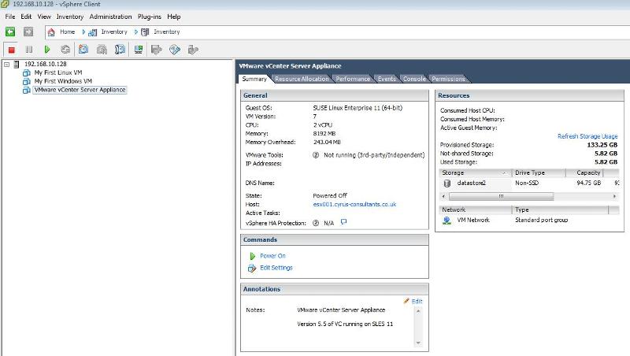Click the Notes scroll down arrow
The image size is (630, 356).
point(418,343)
